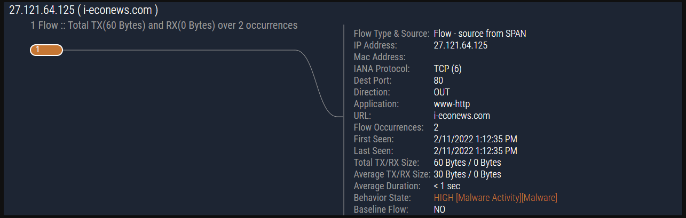Click the IP Address row value 27.121.64.125
The image size is (686, 218).
[x=460, y=45]
